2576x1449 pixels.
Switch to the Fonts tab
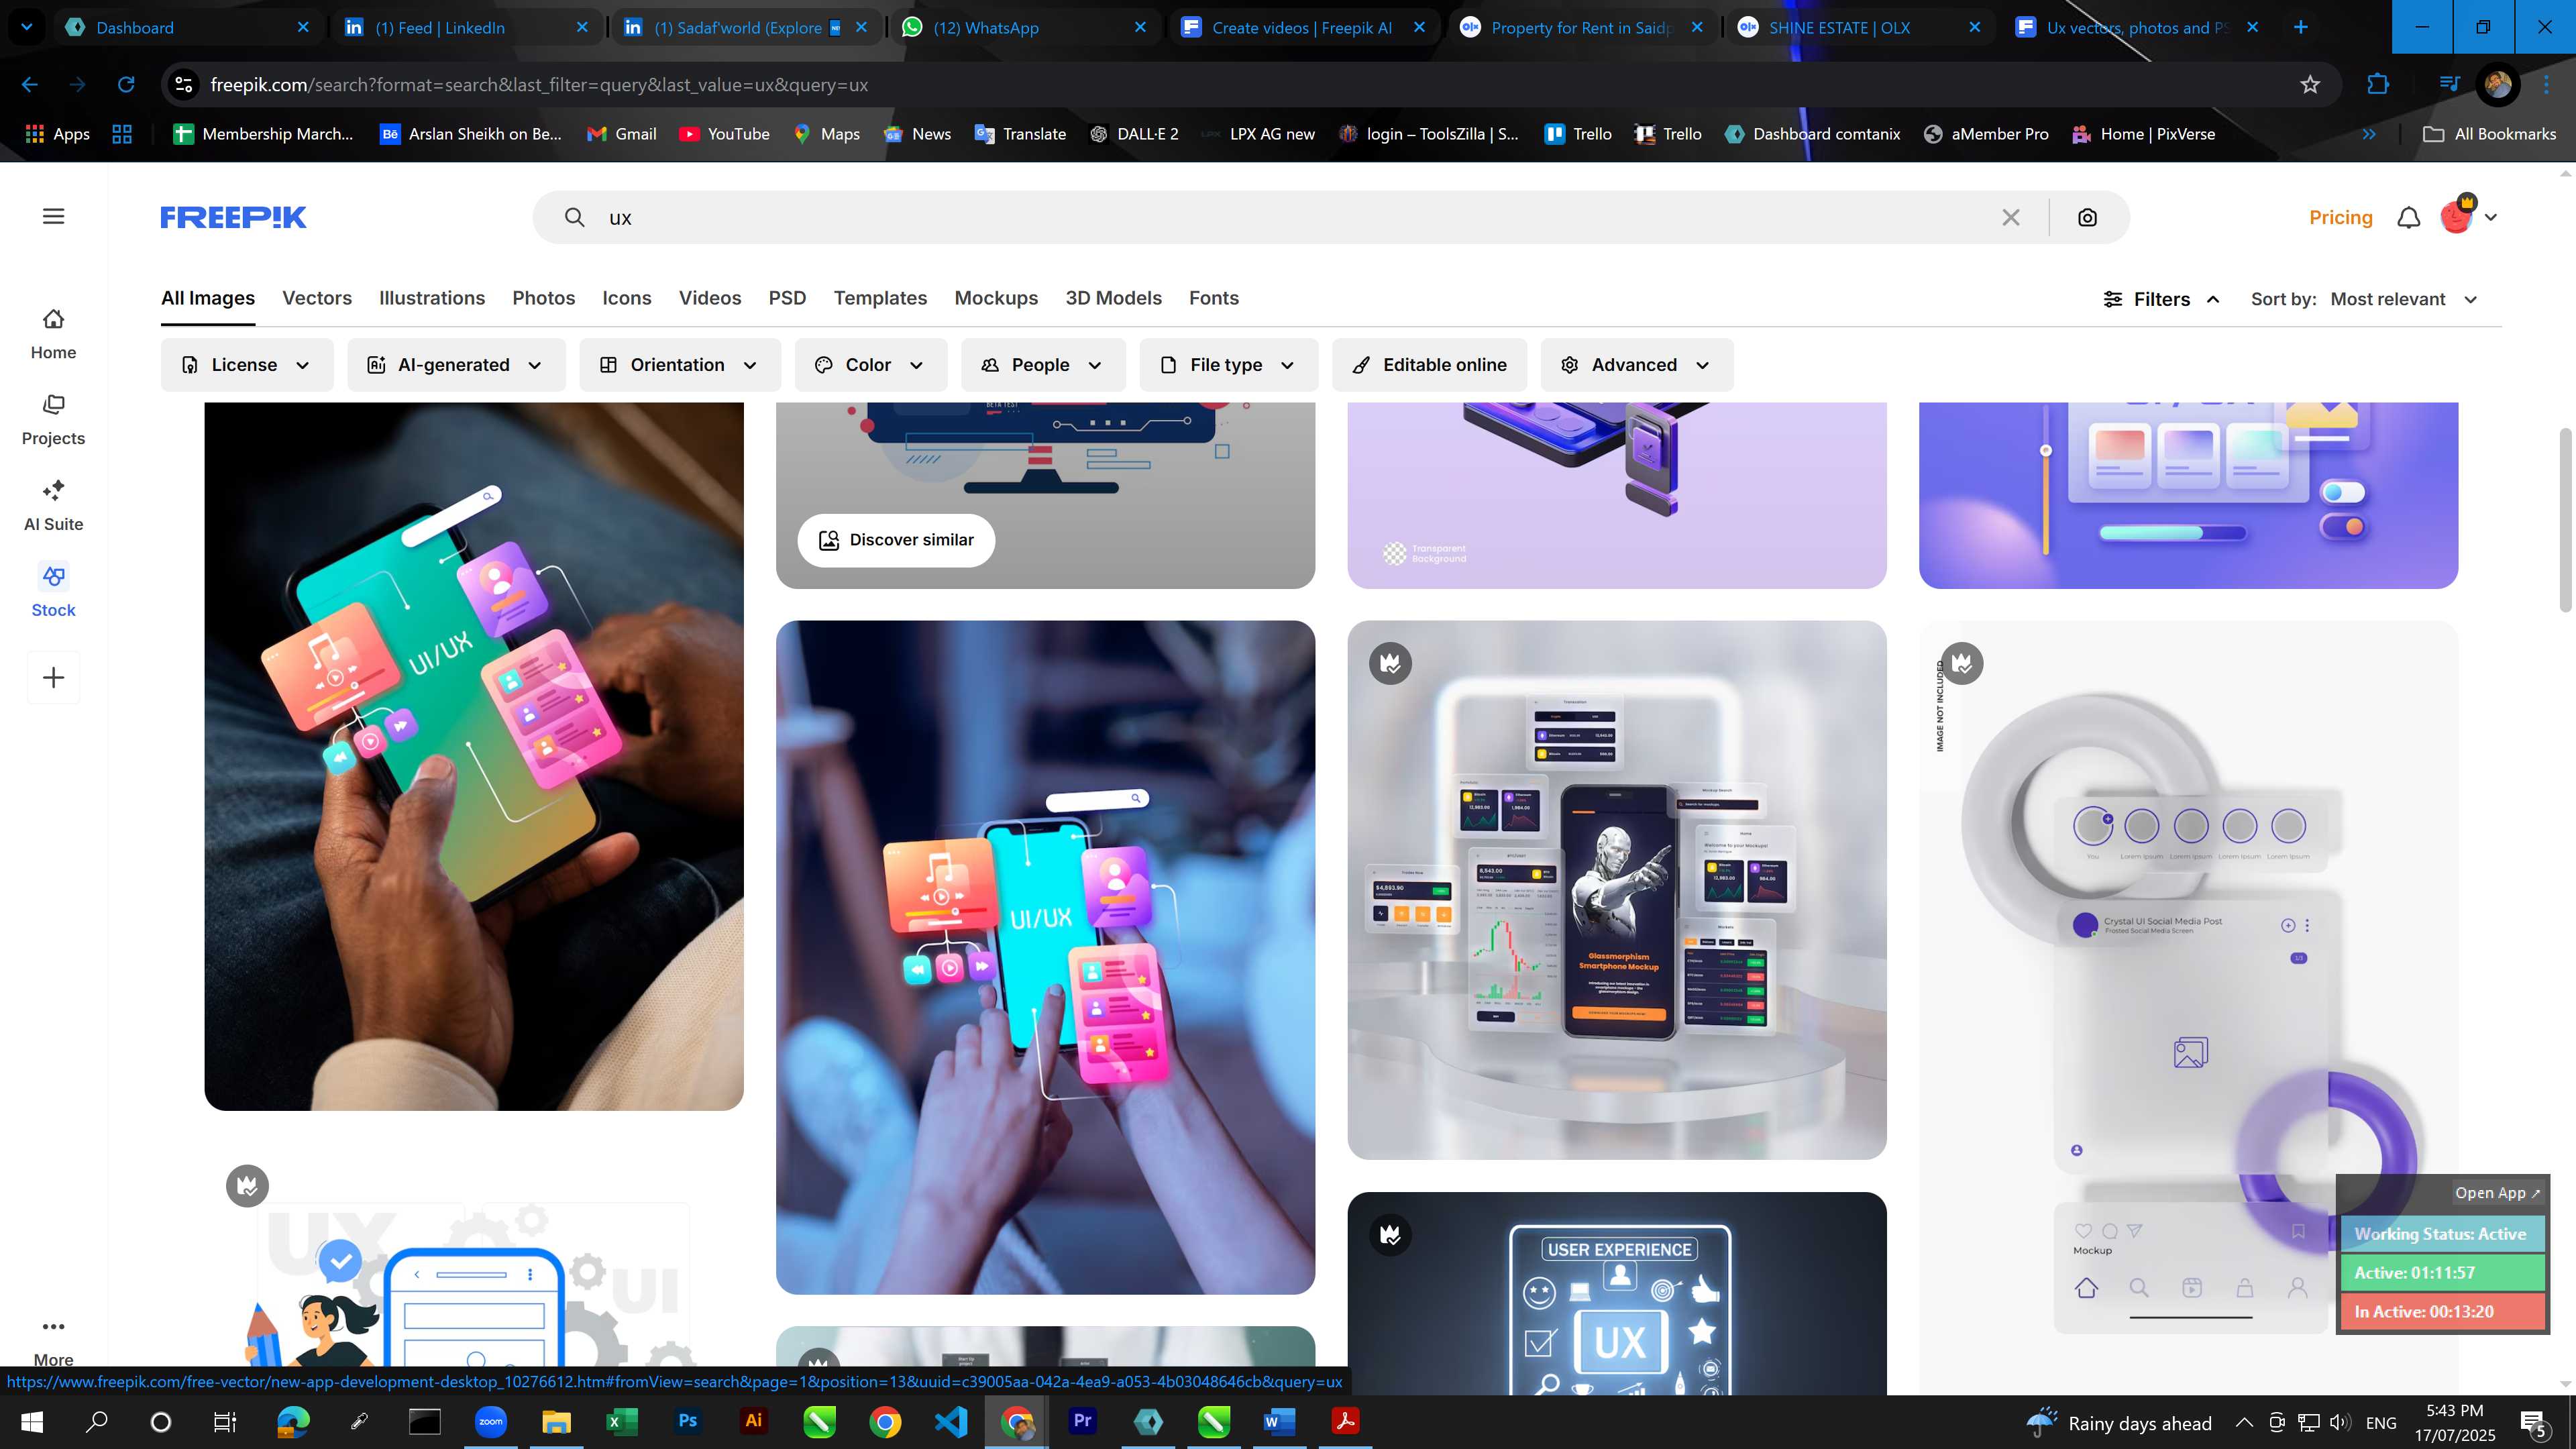pyautogui.click(x=1214, y=298)
